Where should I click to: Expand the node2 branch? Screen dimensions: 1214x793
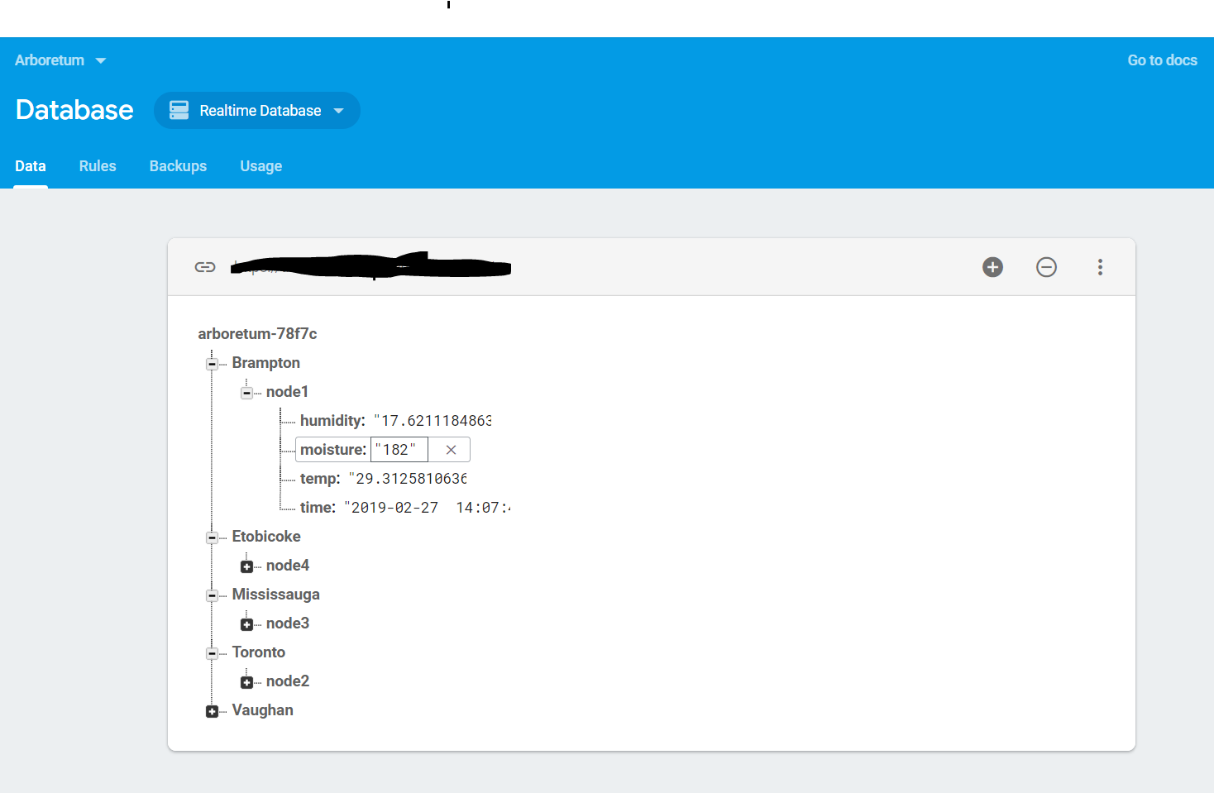pyautogui.click(x=246, y=682)
